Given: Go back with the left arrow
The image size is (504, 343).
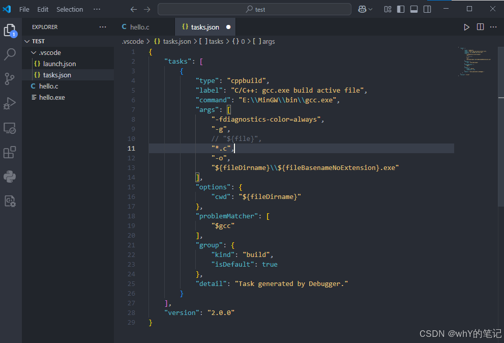Looking at the screenshot, I should (134, 9).
